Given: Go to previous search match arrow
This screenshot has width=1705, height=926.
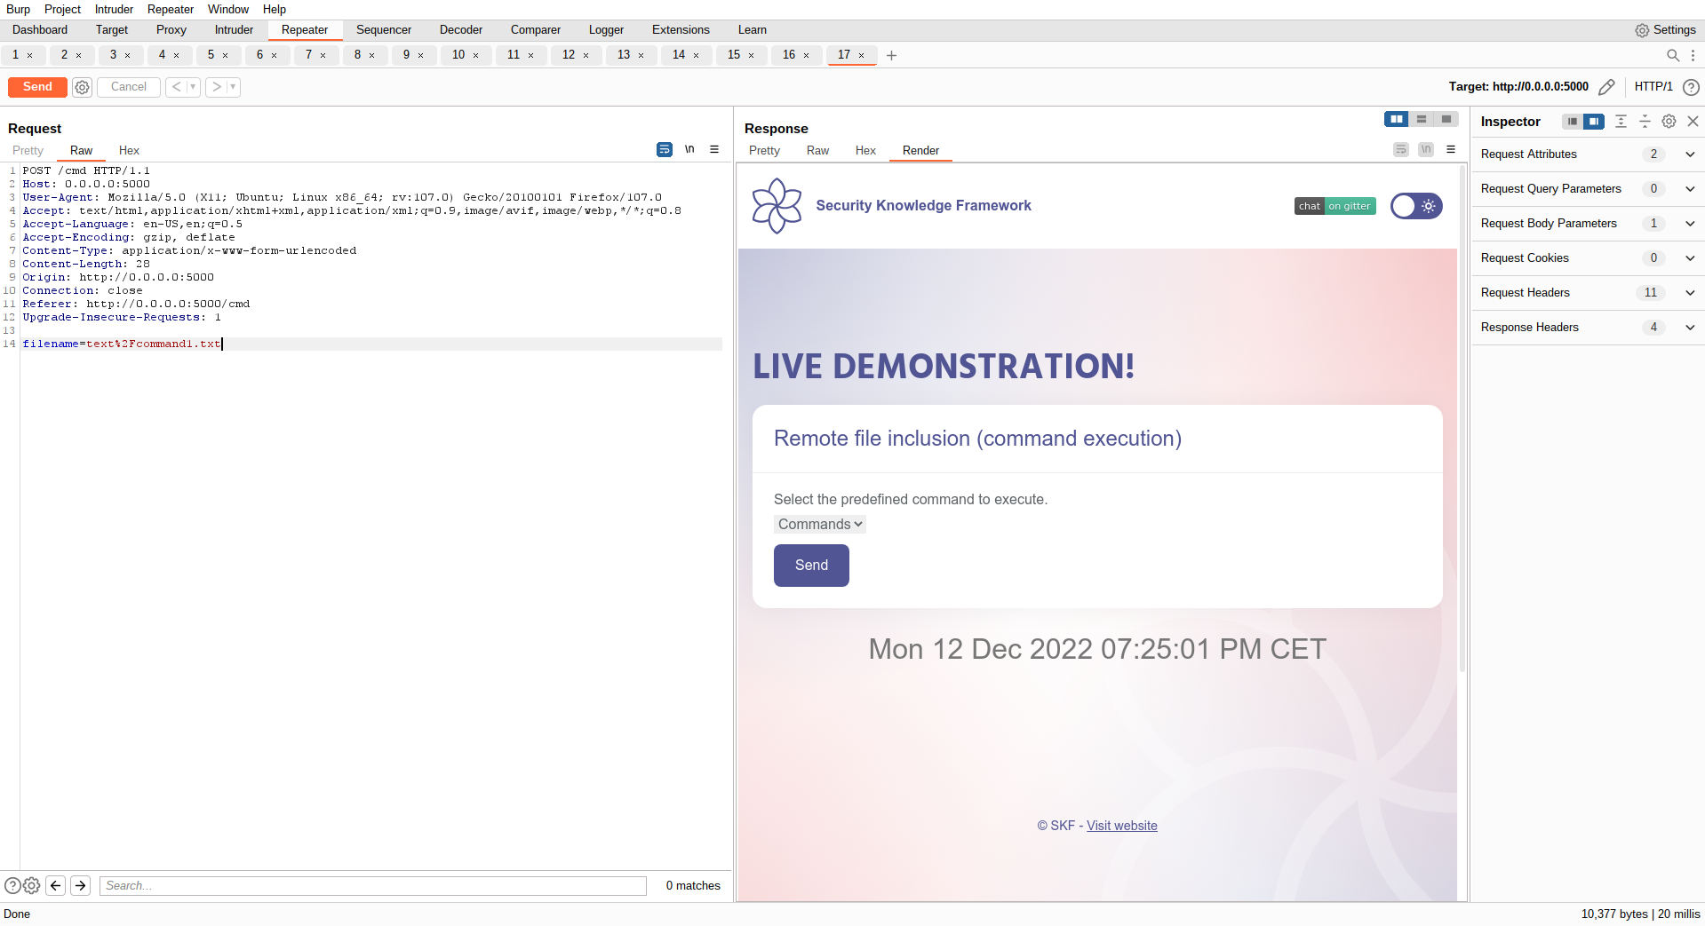Looking at the screenshot, I should (55, 885).
